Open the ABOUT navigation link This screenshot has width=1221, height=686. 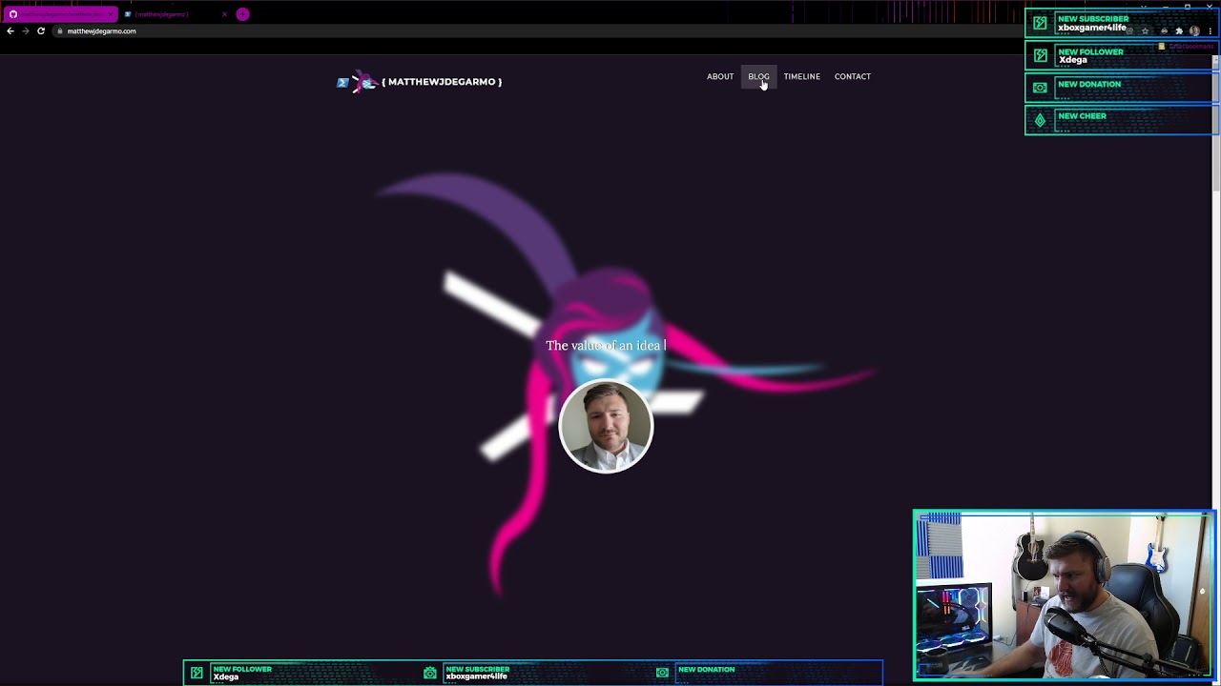click(720, 76)
